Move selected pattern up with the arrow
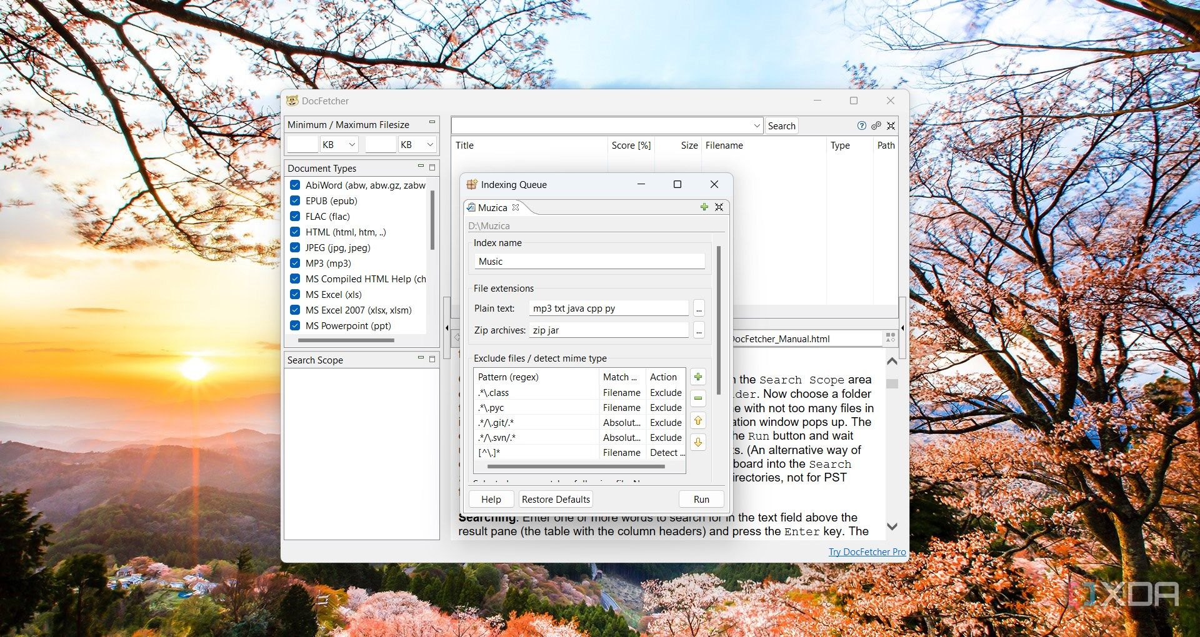 click(698, 420)
